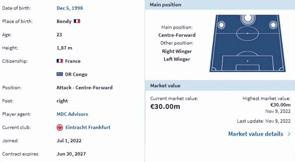Click the DR Congo flag icon
This screenshot has height=162, width=295.
tap(60, 74)
